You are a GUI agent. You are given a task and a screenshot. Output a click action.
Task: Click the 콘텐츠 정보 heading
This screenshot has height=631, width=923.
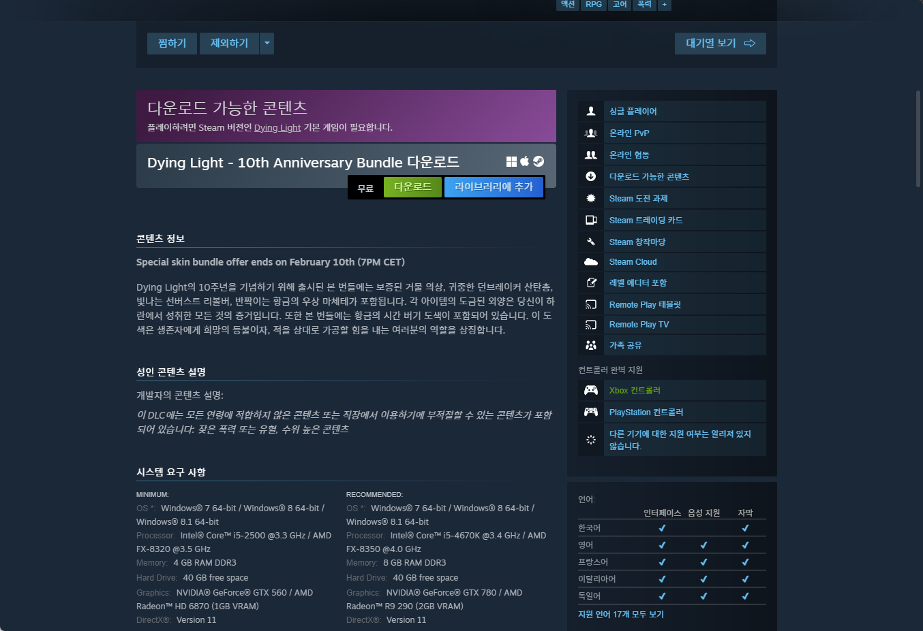point(161,238)
